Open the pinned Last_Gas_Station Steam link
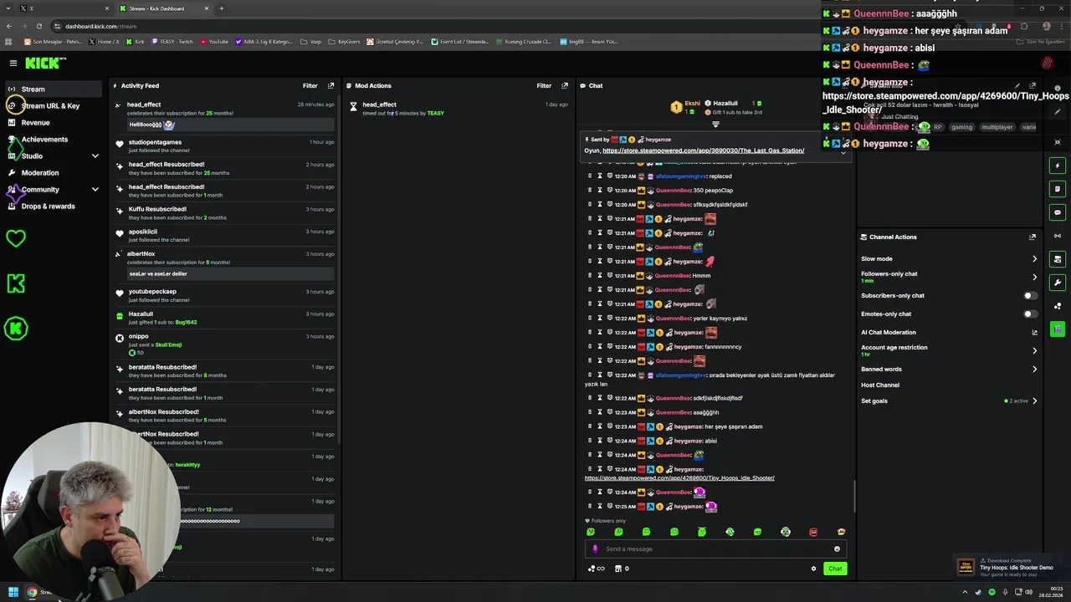 pos(703,150)
